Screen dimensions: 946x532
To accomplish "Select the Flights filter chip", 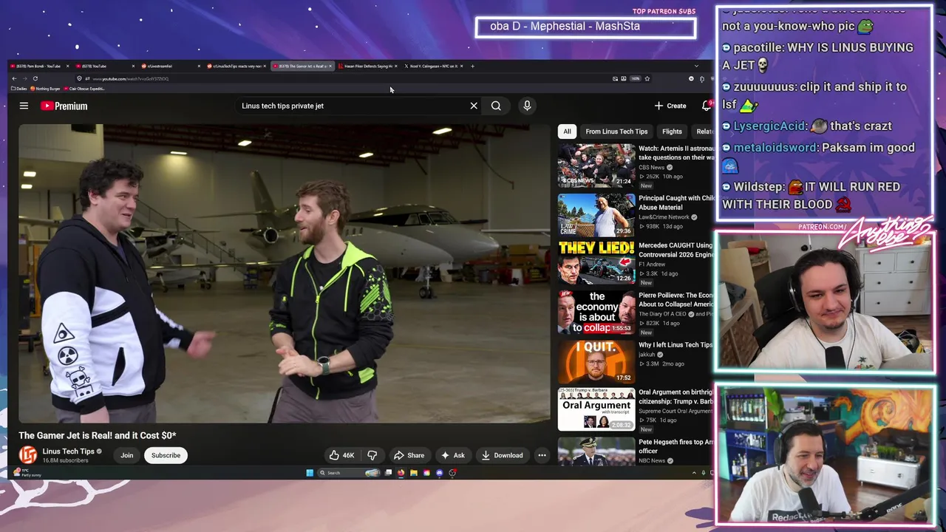I will [672, 132].
